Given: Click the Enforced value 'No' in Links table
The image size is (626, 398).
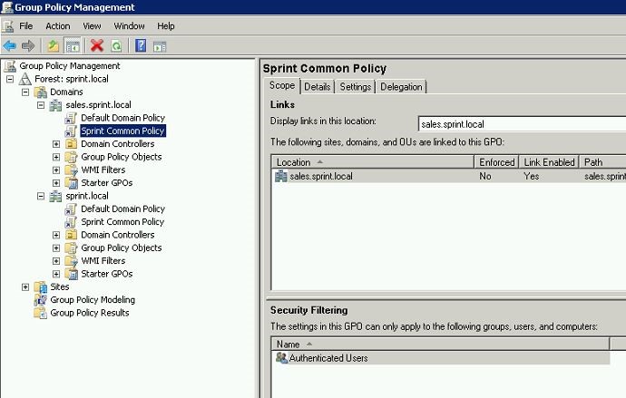Looking at the screenshot, I should tap(485, 176).
